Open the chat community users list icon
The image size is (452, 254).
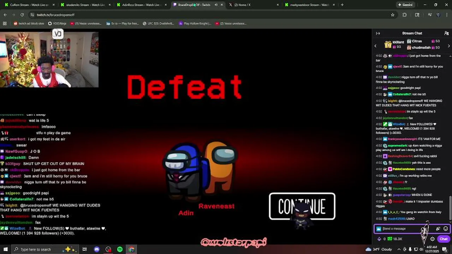(446, 33)
